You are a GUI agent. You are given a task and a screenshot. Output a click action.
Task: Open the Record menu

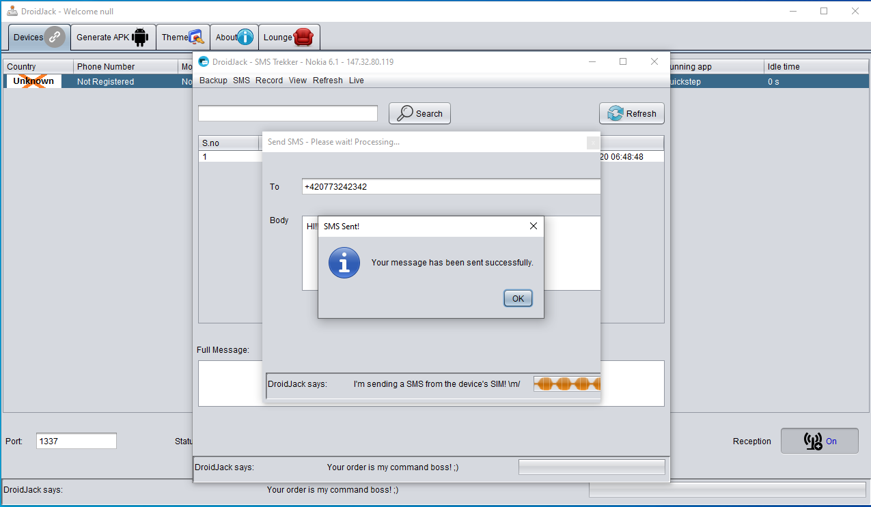(269, 81)
